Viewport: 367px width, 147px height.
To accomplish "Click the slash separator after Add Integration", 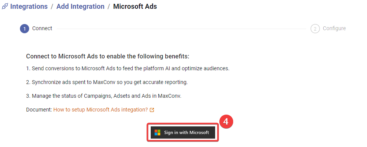I will coord(109,6).
